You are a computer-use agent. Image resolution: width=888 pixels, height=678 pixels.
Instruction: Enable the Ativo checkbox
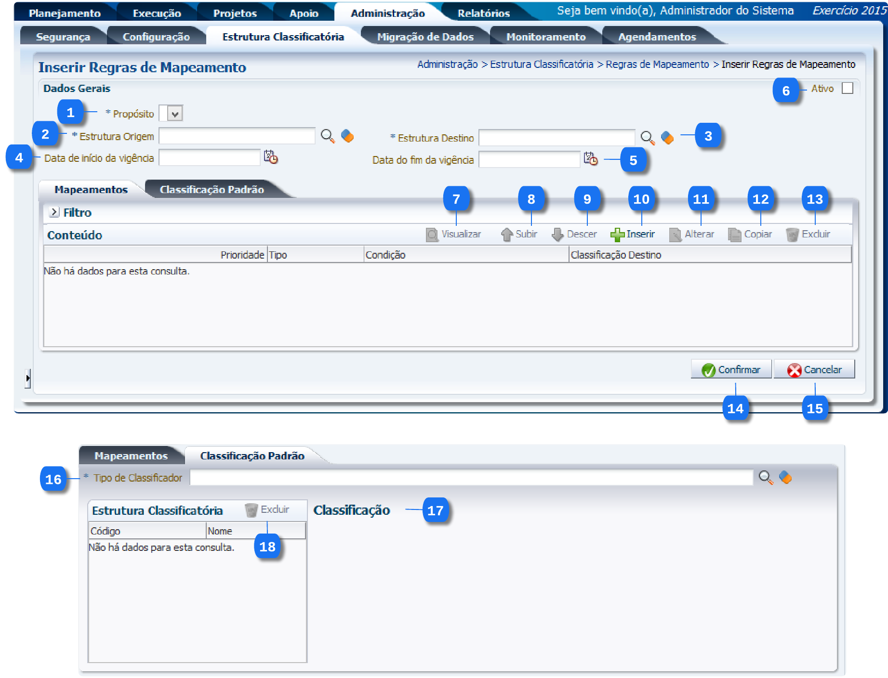[x=847, y=89]
